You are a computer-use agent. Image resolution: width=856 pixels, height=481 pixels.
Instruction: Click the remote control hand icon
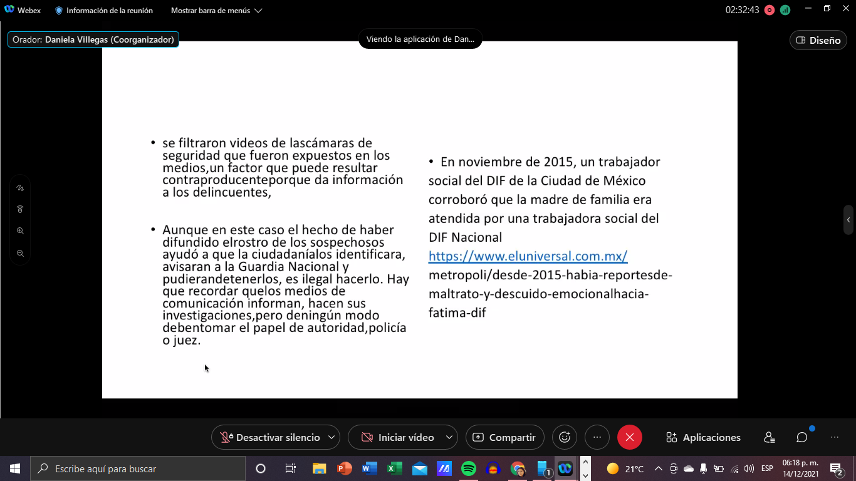click(x=20, y=209)
